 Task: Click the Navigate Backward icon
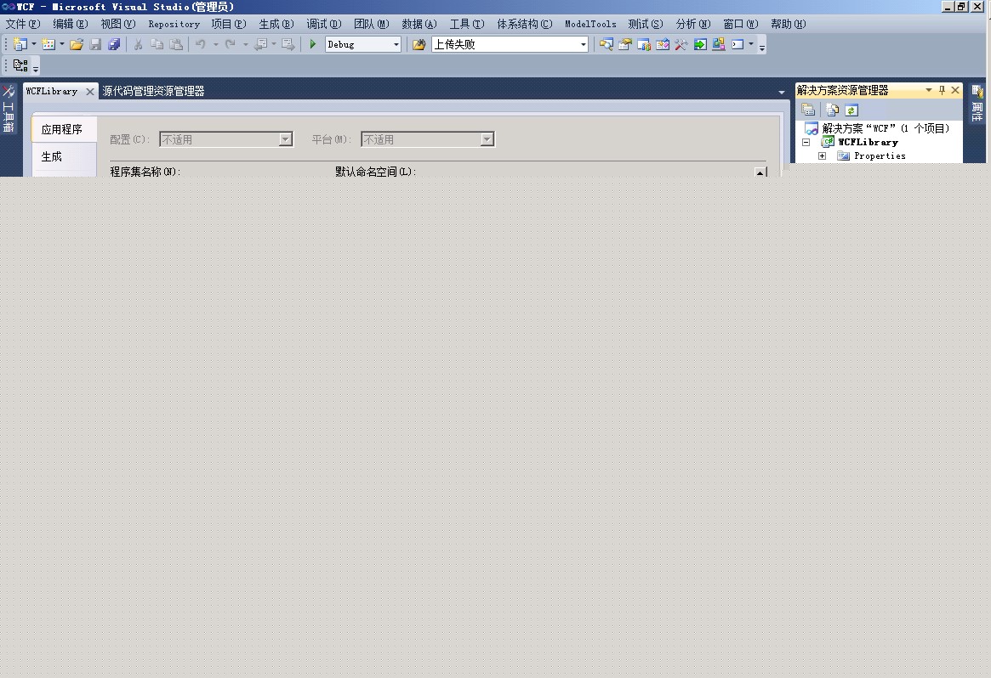click(x=260, y=44)
